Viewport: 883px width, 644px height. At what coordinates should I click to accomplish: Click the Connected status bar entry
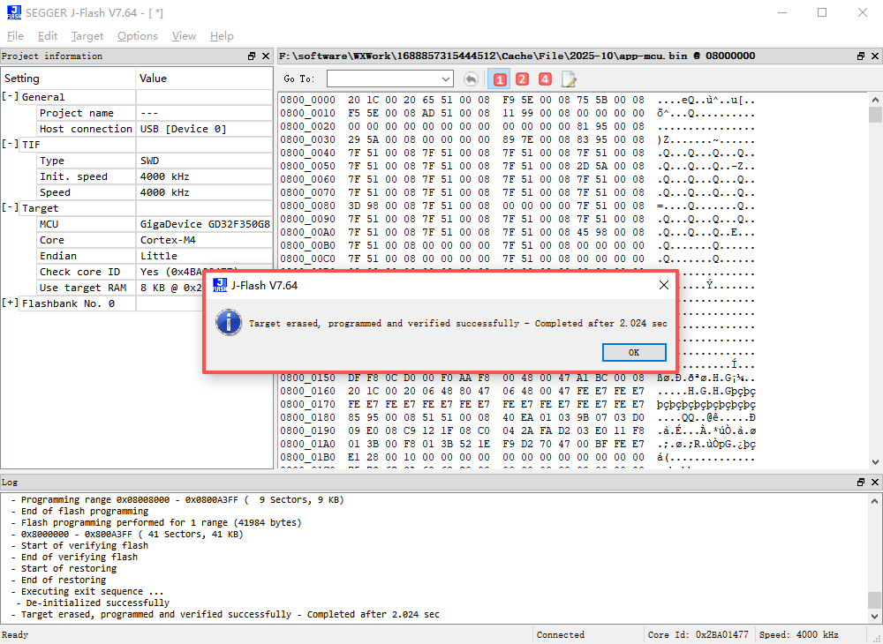point(561,634)
